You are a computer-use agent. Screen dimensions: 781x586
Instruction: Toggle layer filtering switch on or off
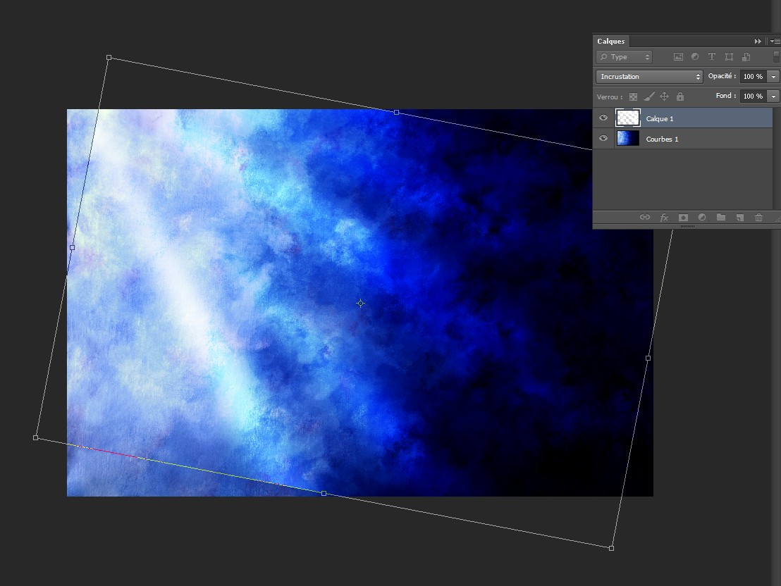click(x=776, y=57)
